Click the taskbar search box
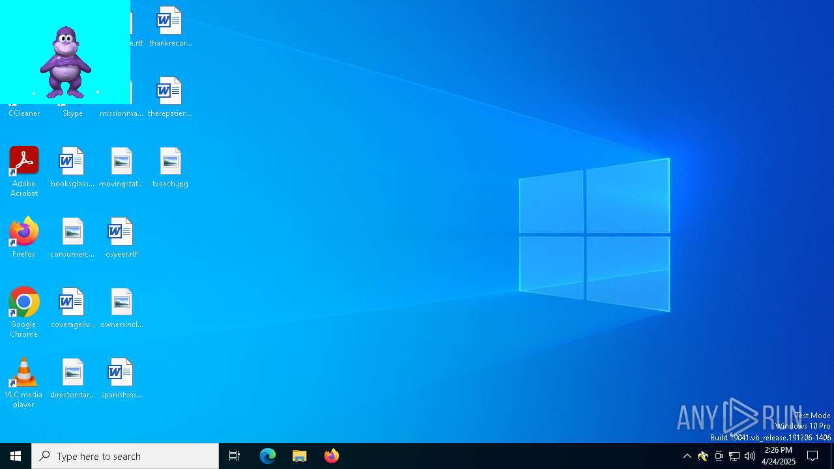Image resolution: width=834 pixels, height=469 pixels. tap(125, 456)
